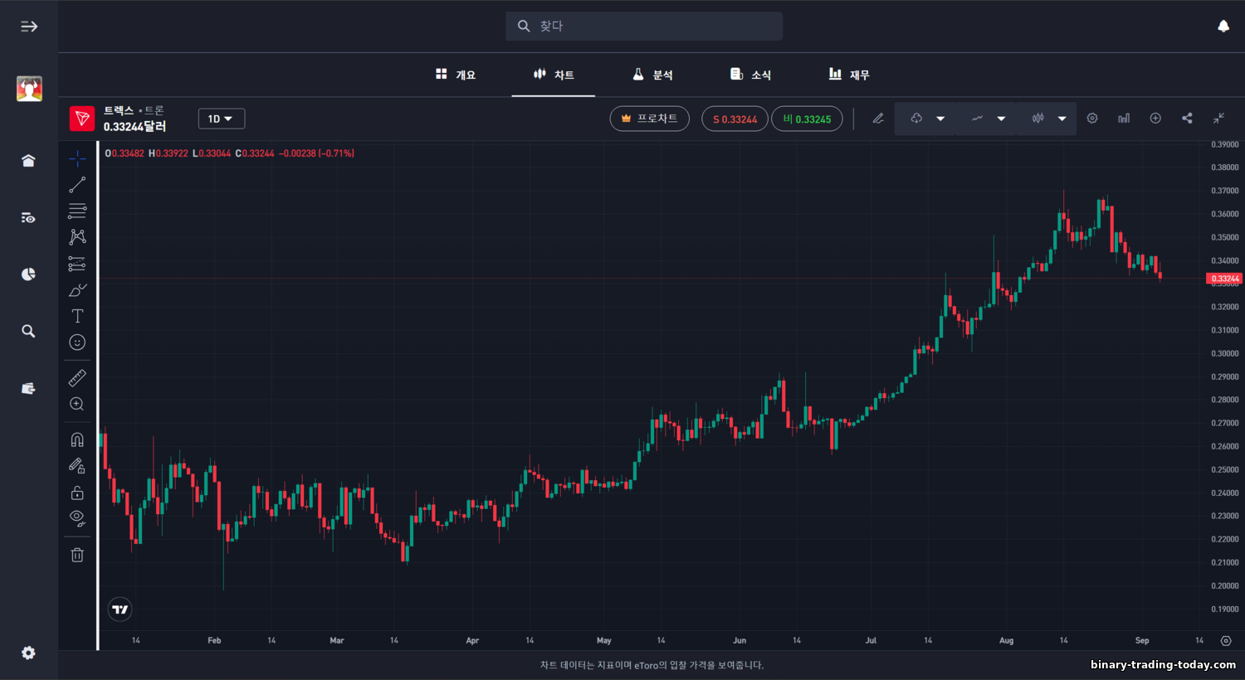The image size is (1245, 680).
Task: Open the 1D timeframe dropdown
Action: pos(221,119)
